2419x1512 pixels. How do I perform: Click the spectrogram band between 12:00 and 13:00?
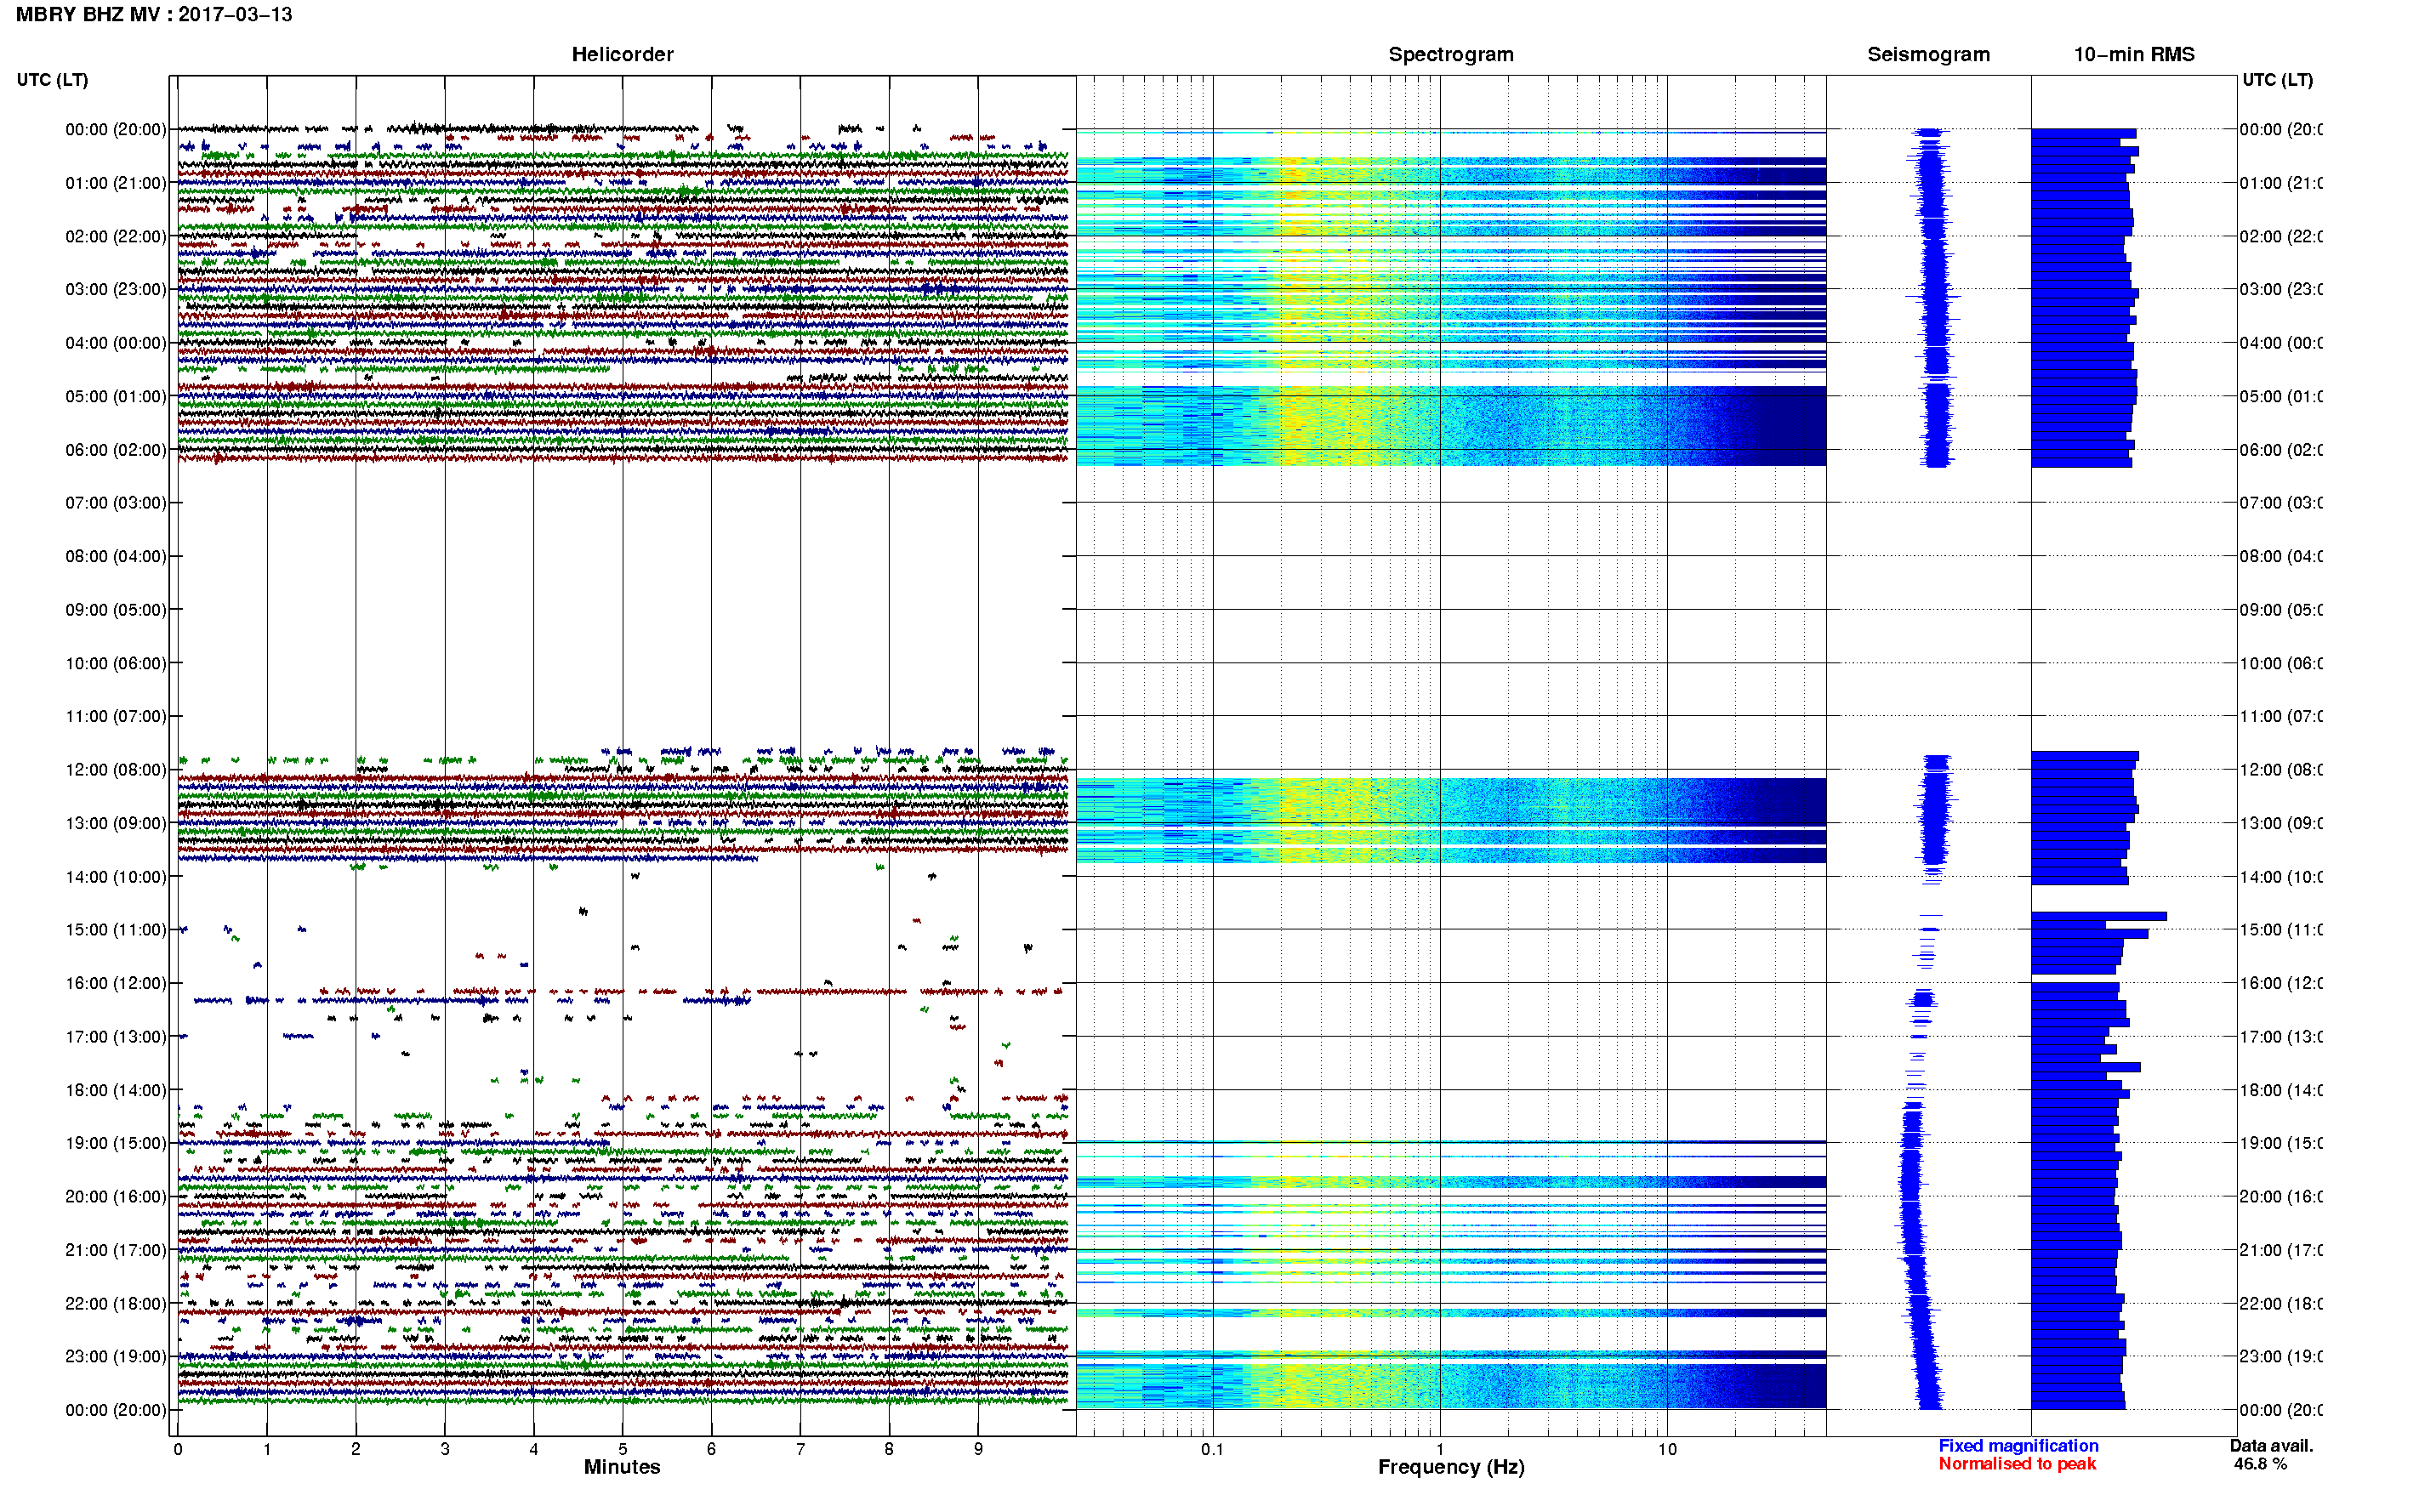click(x=1451, y=800)
